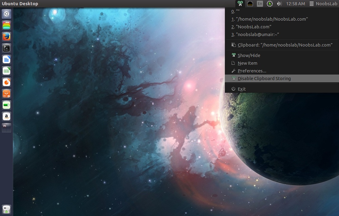Screen dimensions: 339x216
Task: Open the En keyboard layout indicator
Action: (260, 4)
